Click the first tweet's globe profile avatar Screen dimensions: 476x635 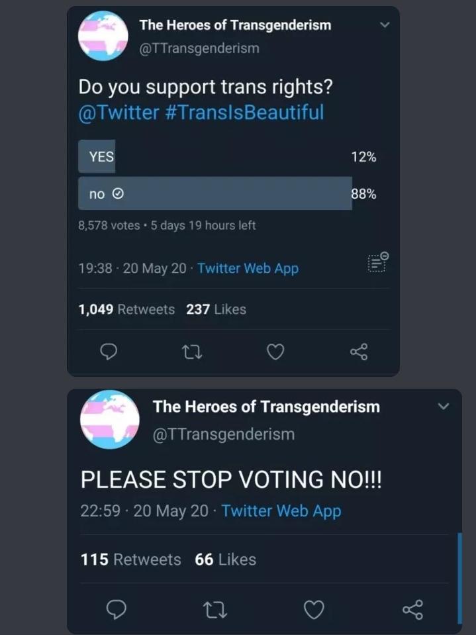[103, 36]
